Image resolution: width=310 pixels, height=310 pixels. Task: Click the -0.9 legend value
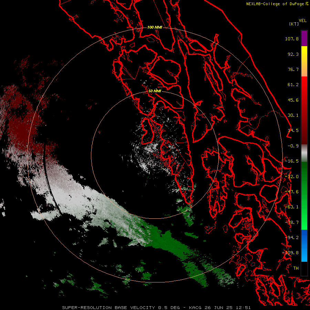[293, 146]
